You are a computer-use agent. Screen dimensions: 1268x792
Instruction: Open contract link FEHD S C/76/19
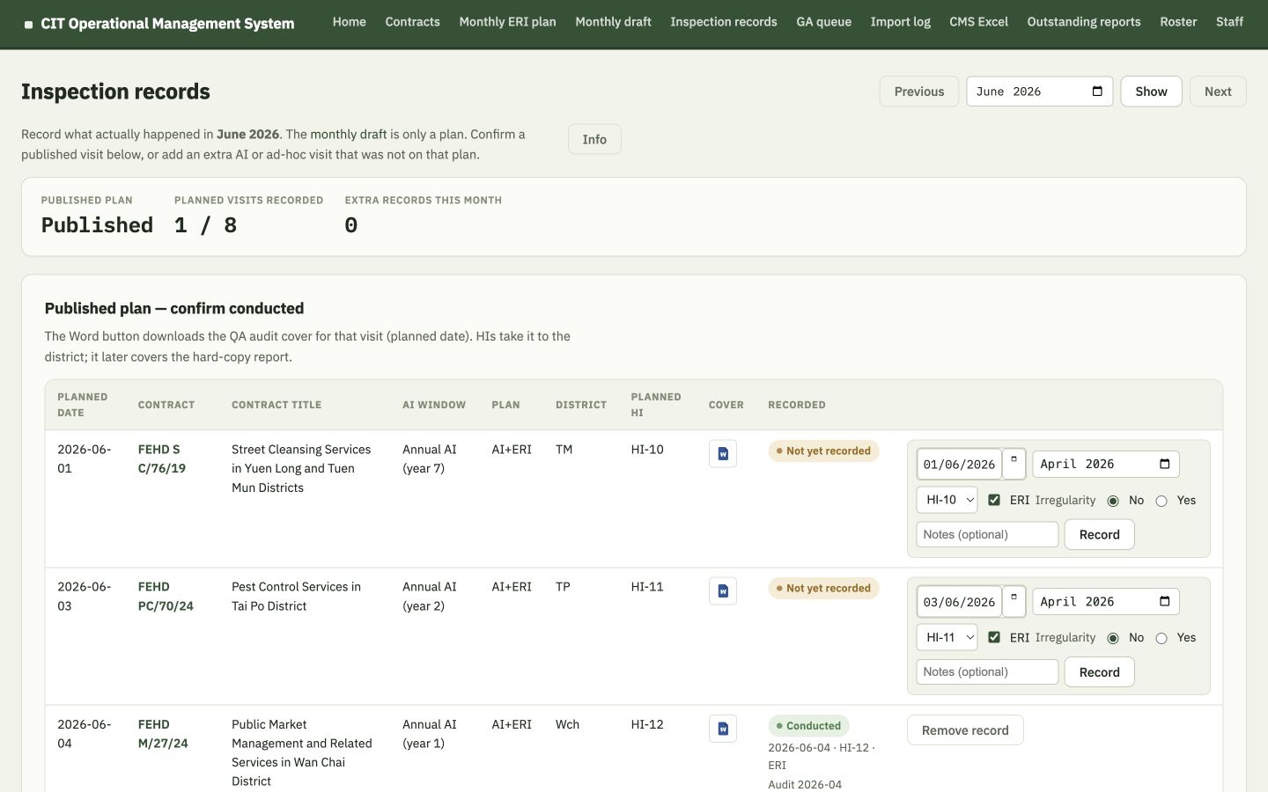(162, 458)
